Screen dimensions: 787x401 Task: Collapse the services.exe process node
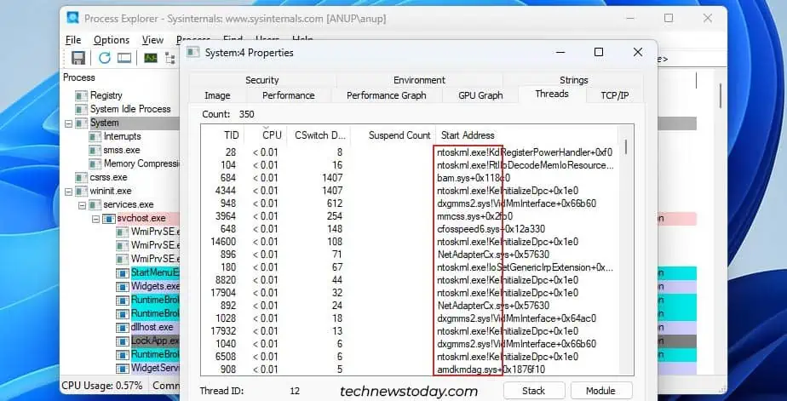[x=83, y=205]
